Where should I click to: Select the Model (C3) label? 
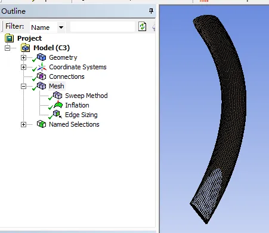click(x=51, y=48)
